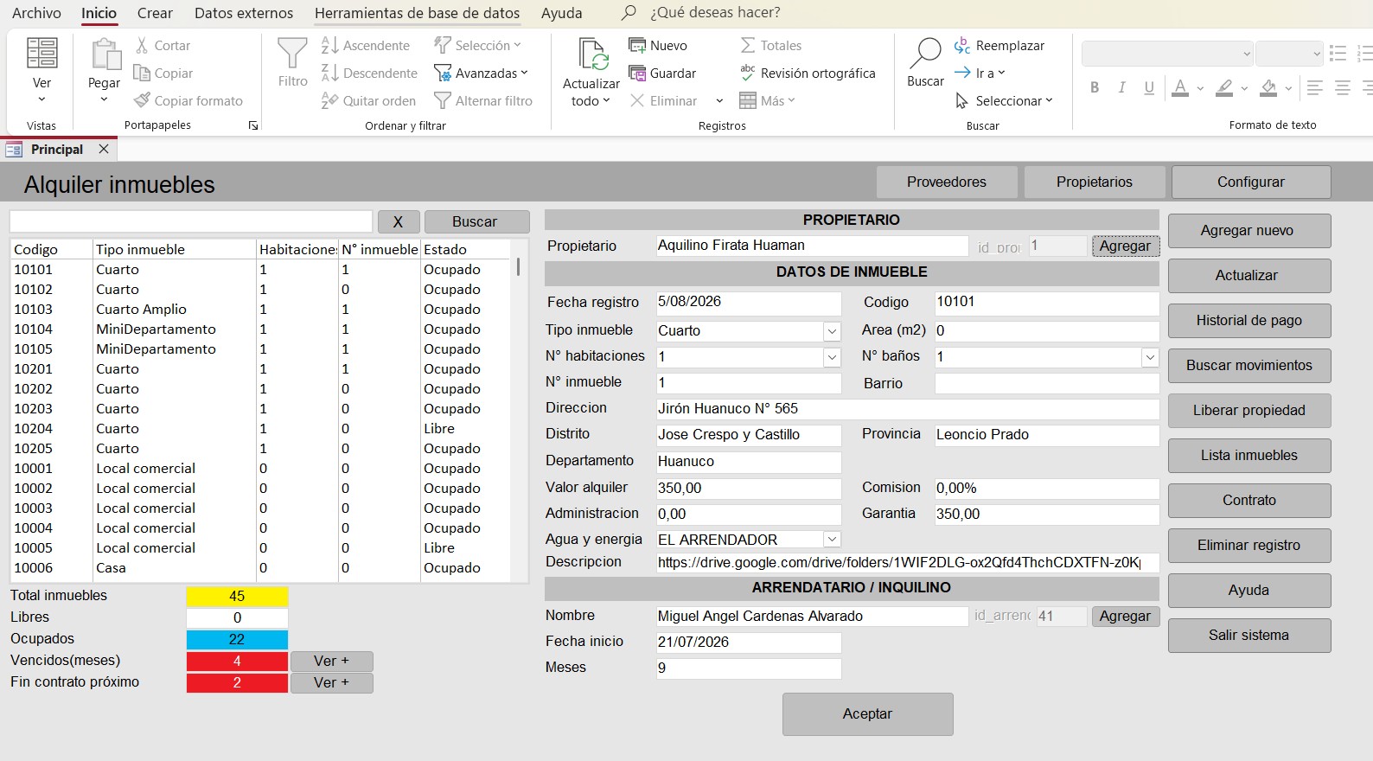Expand N° habitaciones dropdown arrow
The height and width of the screenshot is (761, 1373).
832,357
